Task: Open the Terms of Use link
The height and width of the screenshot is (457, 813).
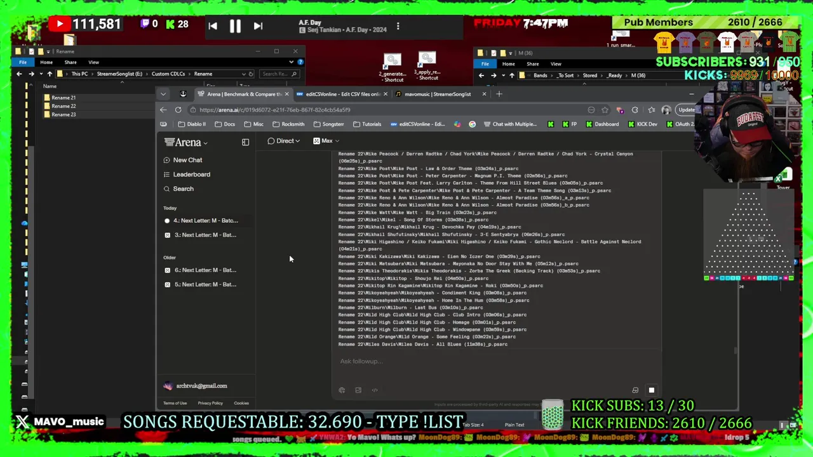Action: 175,403
